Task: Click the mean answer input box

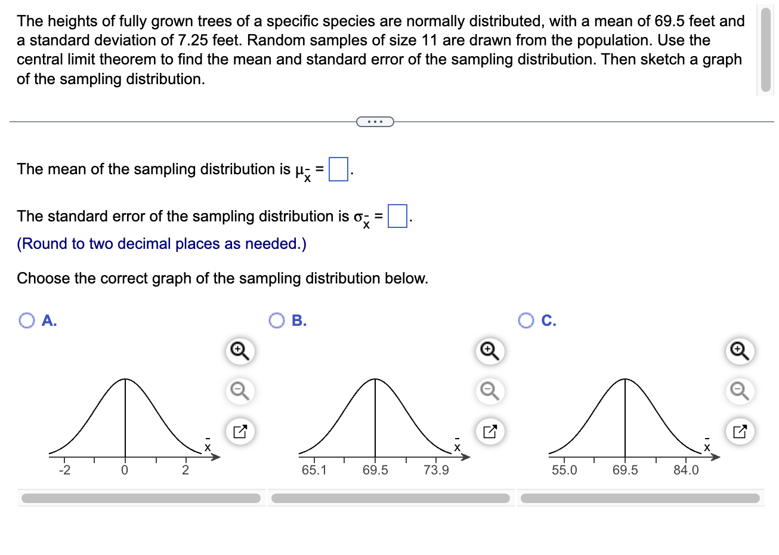Action: (337, 169)
